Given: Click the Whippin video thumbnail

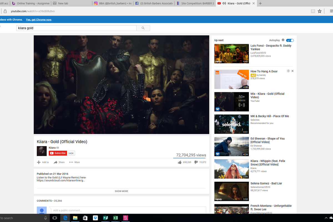Looking at the screenshot, I should coord(232,169).
